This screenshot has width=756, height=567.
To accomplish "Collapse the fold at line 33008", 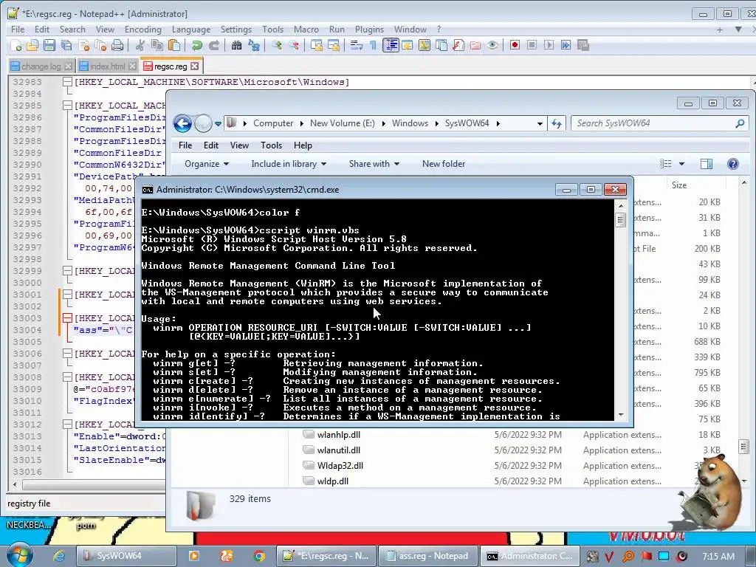I will [67, 377].
